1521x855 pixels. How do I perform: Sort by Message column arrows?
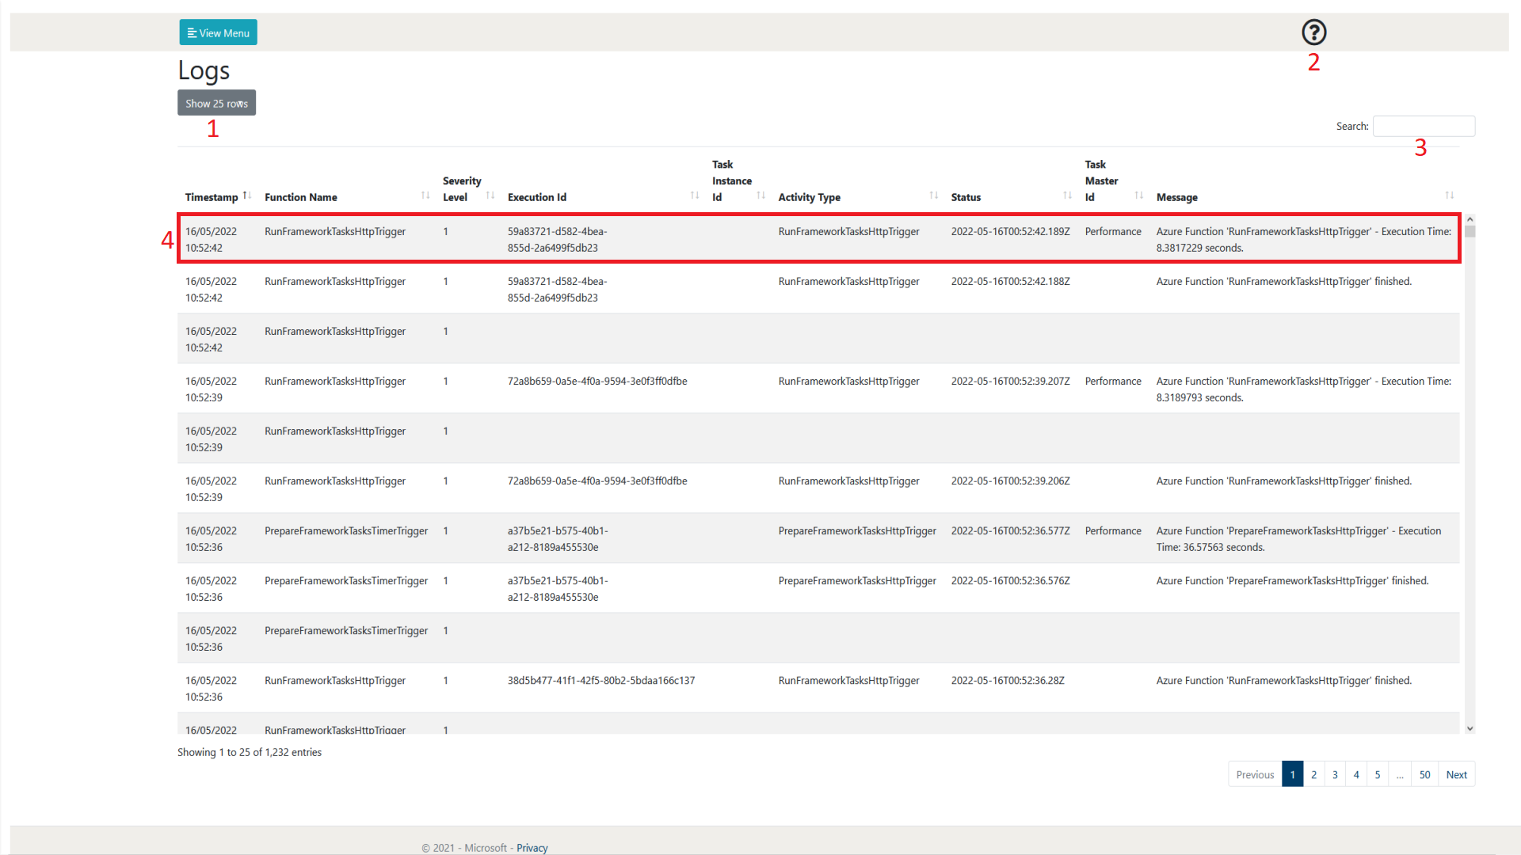coord(1449,196)
